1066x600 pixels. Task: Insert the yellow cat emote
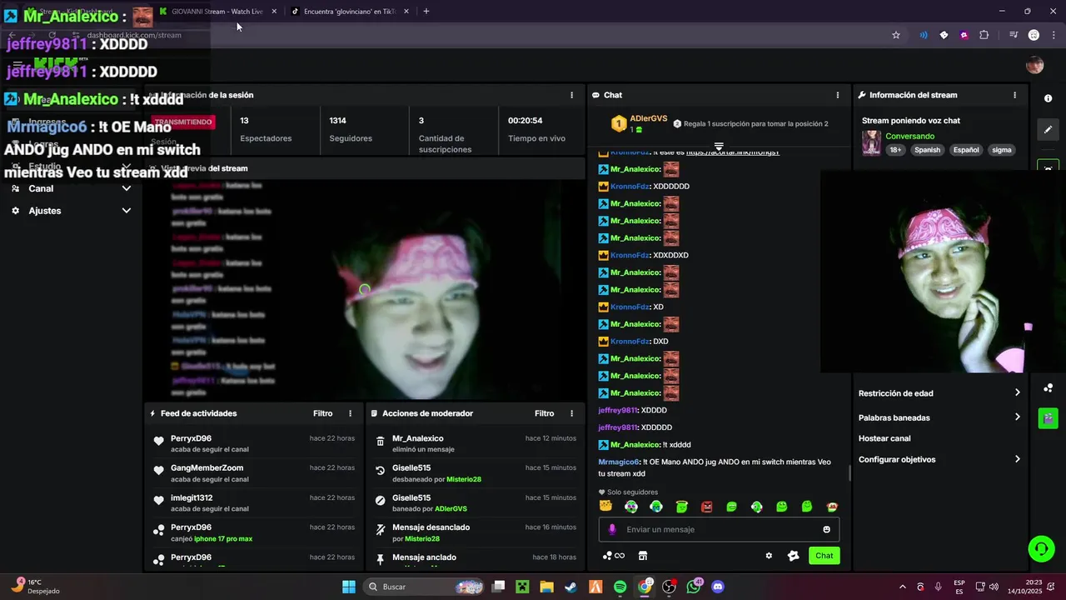[x=605, y=507]
